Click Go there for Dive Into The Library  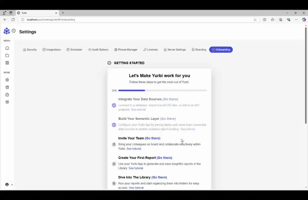click(159, 177)
